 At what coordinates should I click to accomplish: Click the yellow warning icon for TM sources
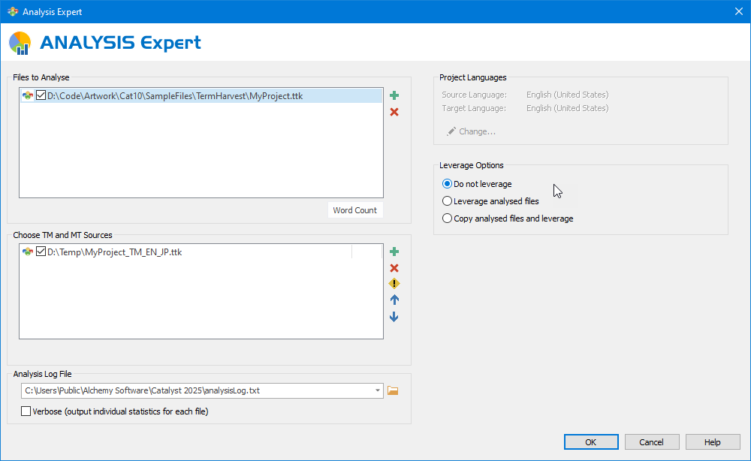pyautogui.click(x=394, y=284)
